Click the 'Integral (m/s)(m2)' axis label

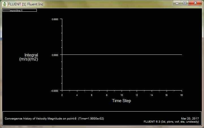click(29, 57)
